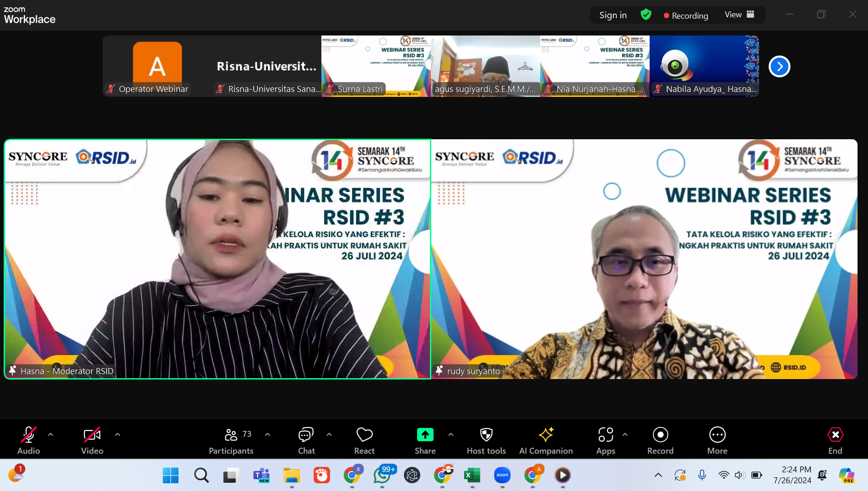Start video with the Video button
868x491 pixels.
coord(92,440)
